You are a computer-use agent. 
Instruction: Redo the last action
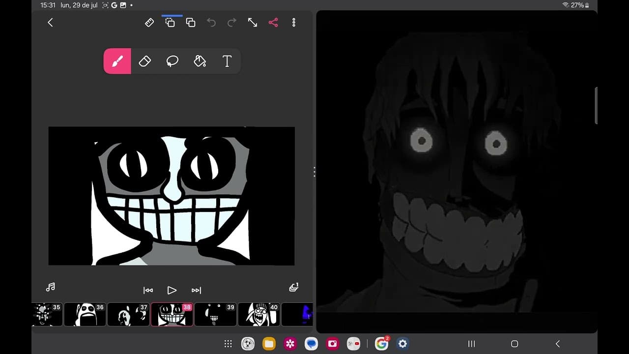point(232,23)
